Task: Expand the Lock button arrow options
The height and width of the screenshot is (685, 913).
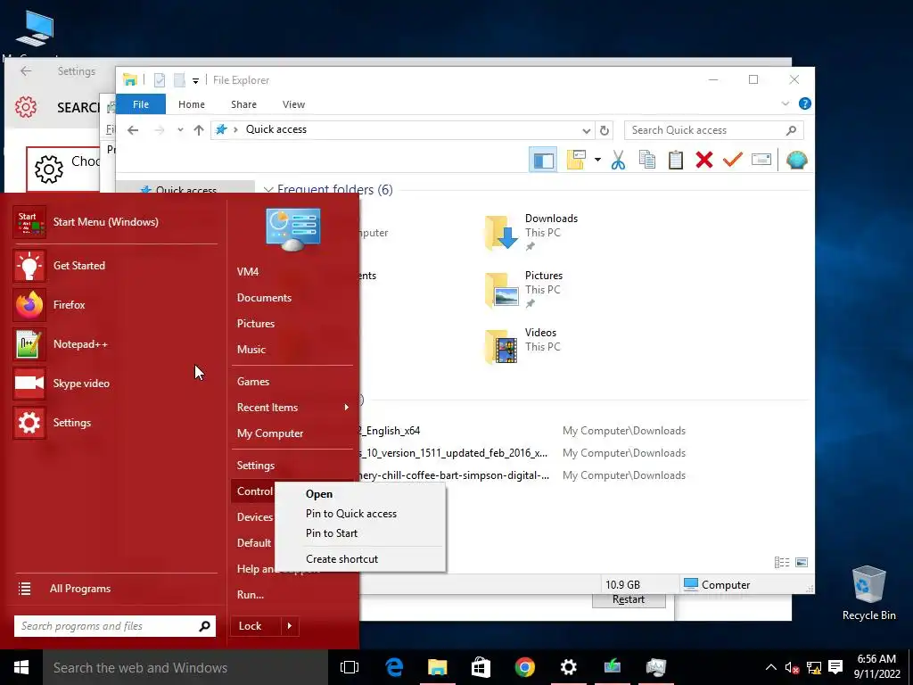Action: [x=290, y=626]
